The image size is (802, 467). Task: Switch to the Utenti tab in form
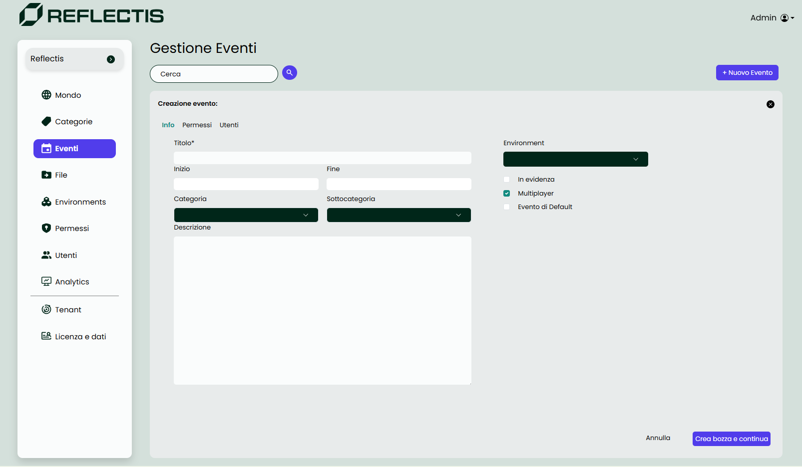point(229,125)
